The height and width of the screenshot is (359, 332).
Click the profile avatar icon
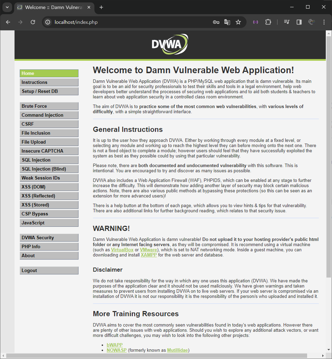(x=311, y=22)
